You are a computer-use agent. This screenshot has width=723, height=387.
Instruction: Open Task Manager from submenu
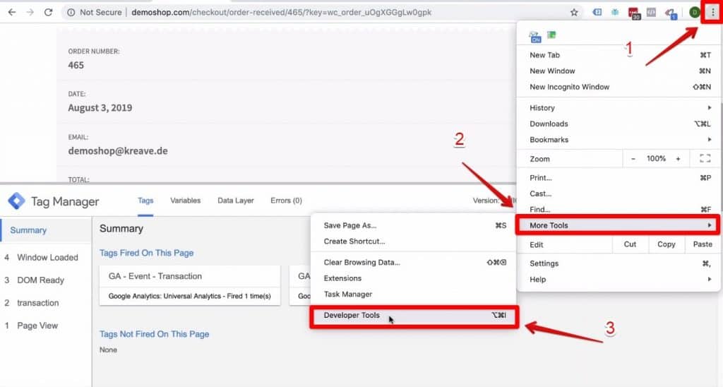click(414, 294)
